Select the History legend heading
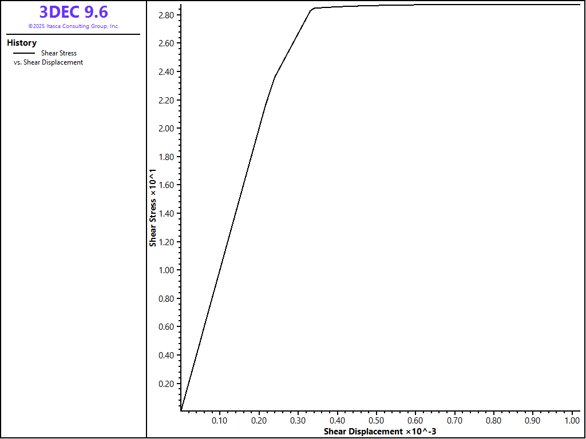The height and width of the screenshot is (439, 586). click(x=22, y=43)
